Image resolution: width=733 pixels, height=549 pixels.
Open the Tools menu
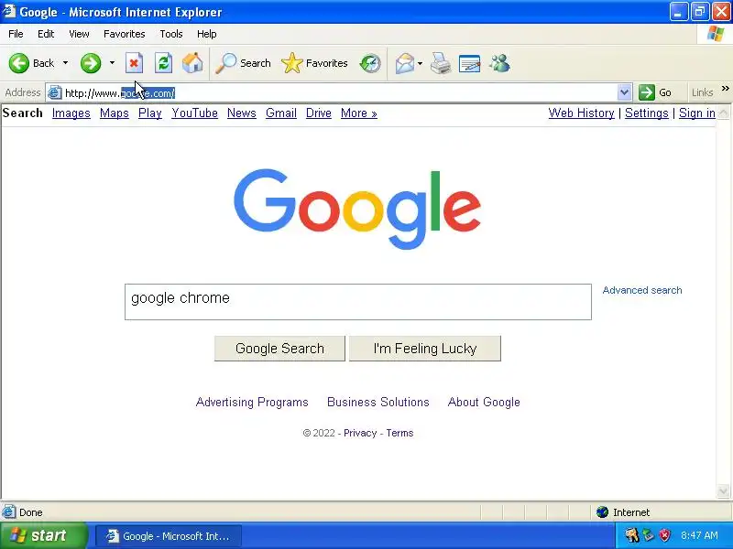pos(171,34)
